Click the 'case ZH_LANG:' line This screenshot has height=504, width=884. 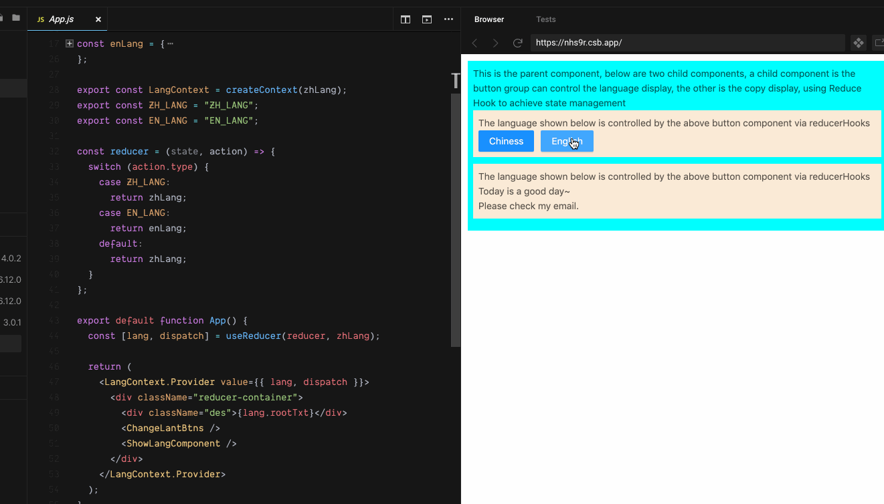pyautogui.click(x=135, y=182)
